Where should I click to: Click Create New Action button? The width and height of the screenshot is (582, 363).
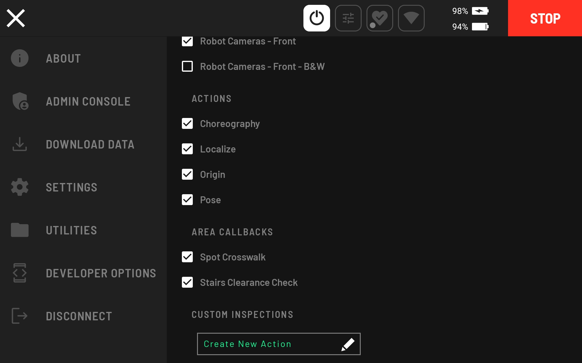[278, 343]
